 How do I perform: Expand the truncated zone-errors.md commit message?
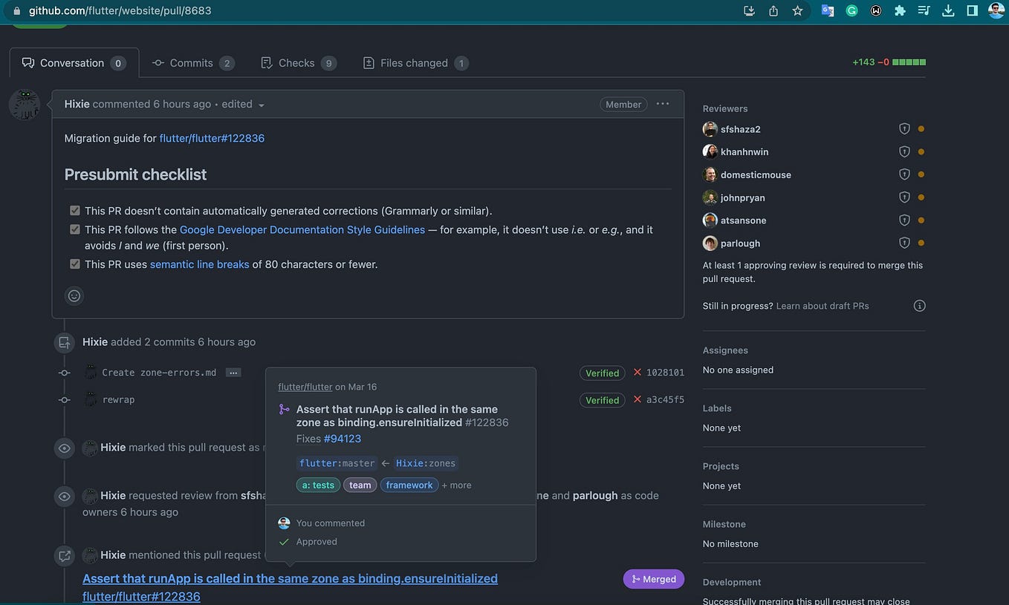(x=233, y=372)
